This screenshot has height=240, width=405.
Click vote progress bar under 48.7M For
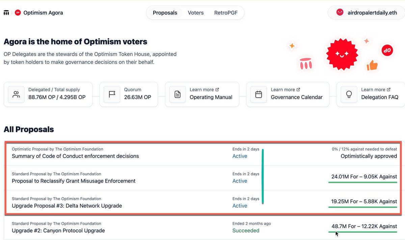363,232
